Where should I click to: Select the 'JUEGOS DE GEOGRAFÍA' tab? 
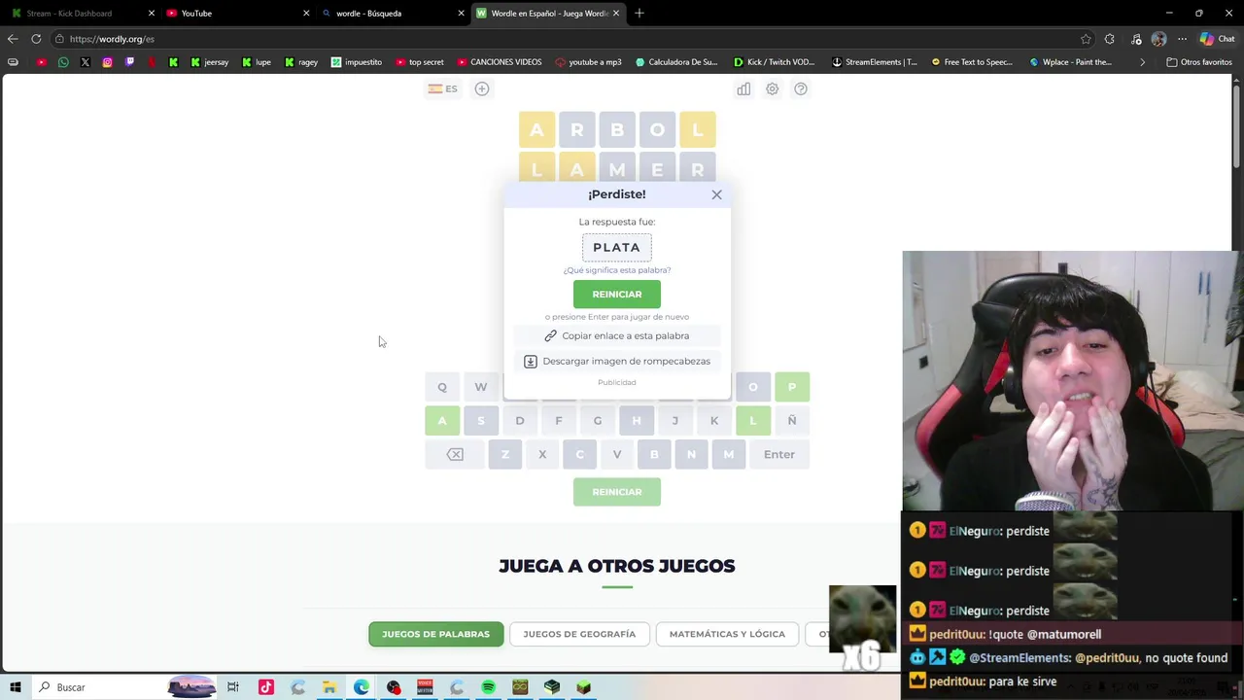(579, 634)
